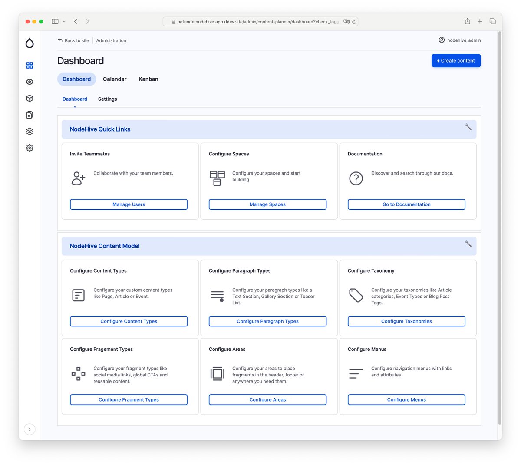Click the Invite Teammates user-plus icon
This screenshot has height=465, width=521.
click(x=78, y=178)
